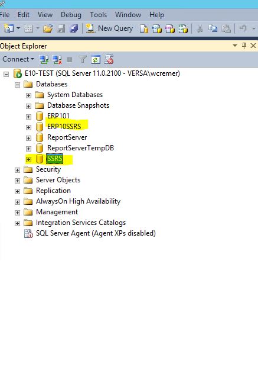The image size is (258, 370).
Task: Click the Delete script icon in Object Explorer toolbar
Action: tap(109, 59)
